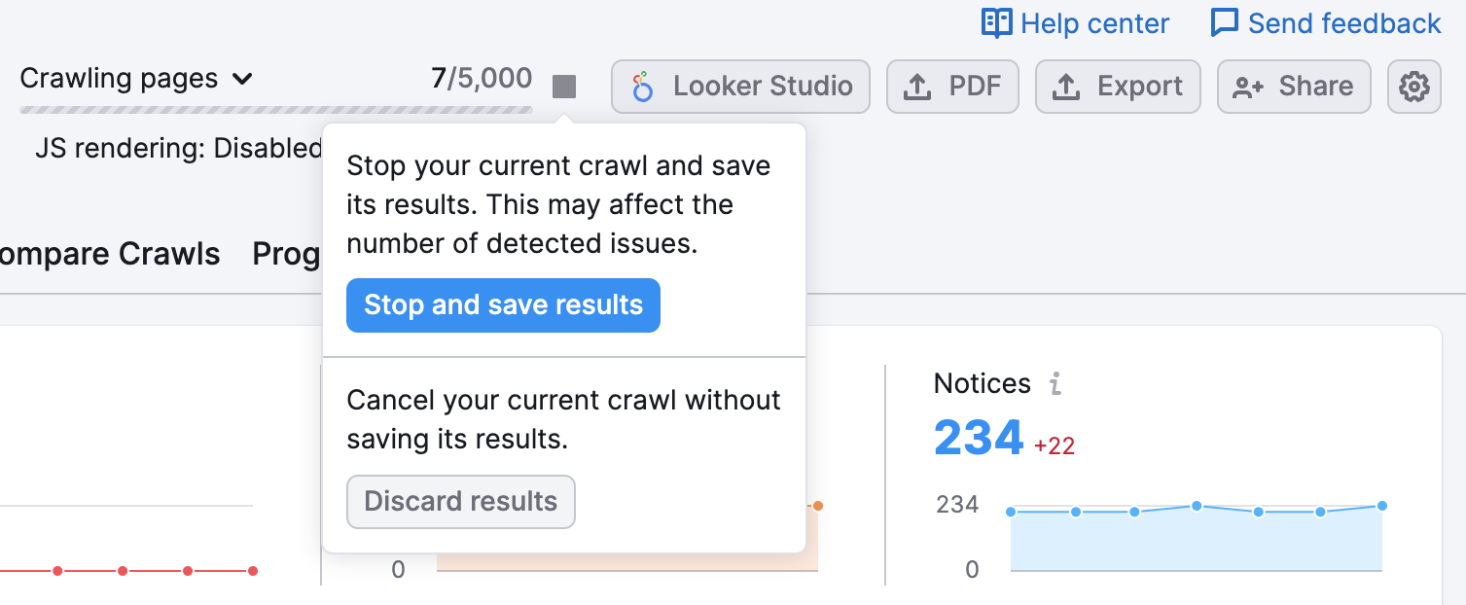1466x605 pixels.
Task: Click the last point on the Notices chart
Action: [1380, 505]
